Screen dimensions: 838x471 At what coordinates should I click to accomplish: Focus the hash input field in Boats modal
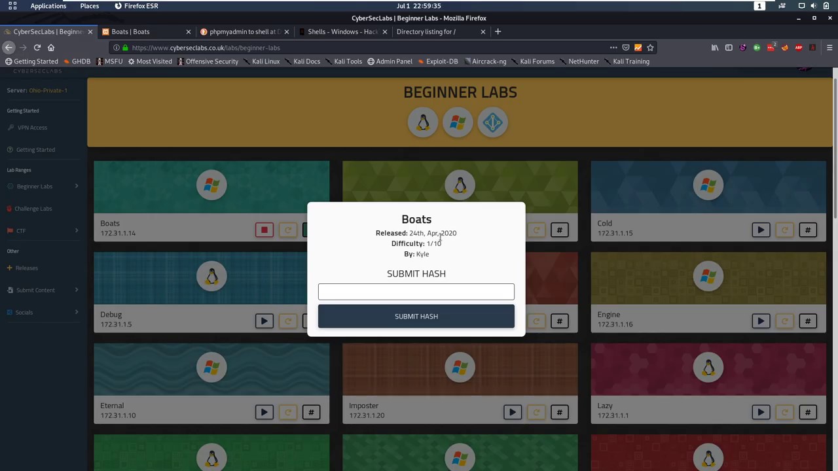(416, 292)
